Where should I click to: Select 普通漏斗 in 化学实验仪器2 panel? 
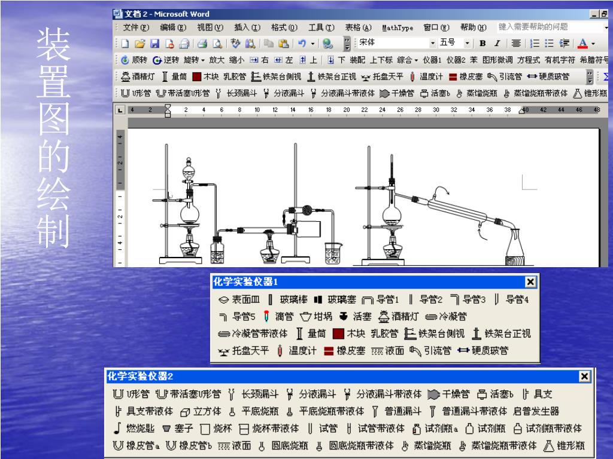[396, 411]
